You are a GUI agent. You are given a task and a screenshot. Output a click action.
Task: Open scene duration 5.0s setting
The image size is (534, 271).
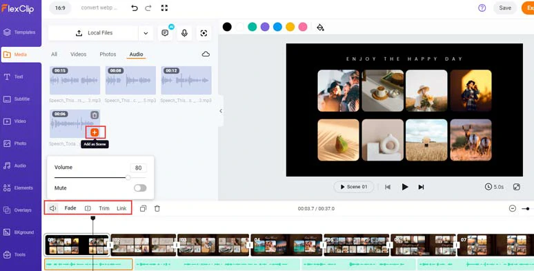[x=494, y=187]
